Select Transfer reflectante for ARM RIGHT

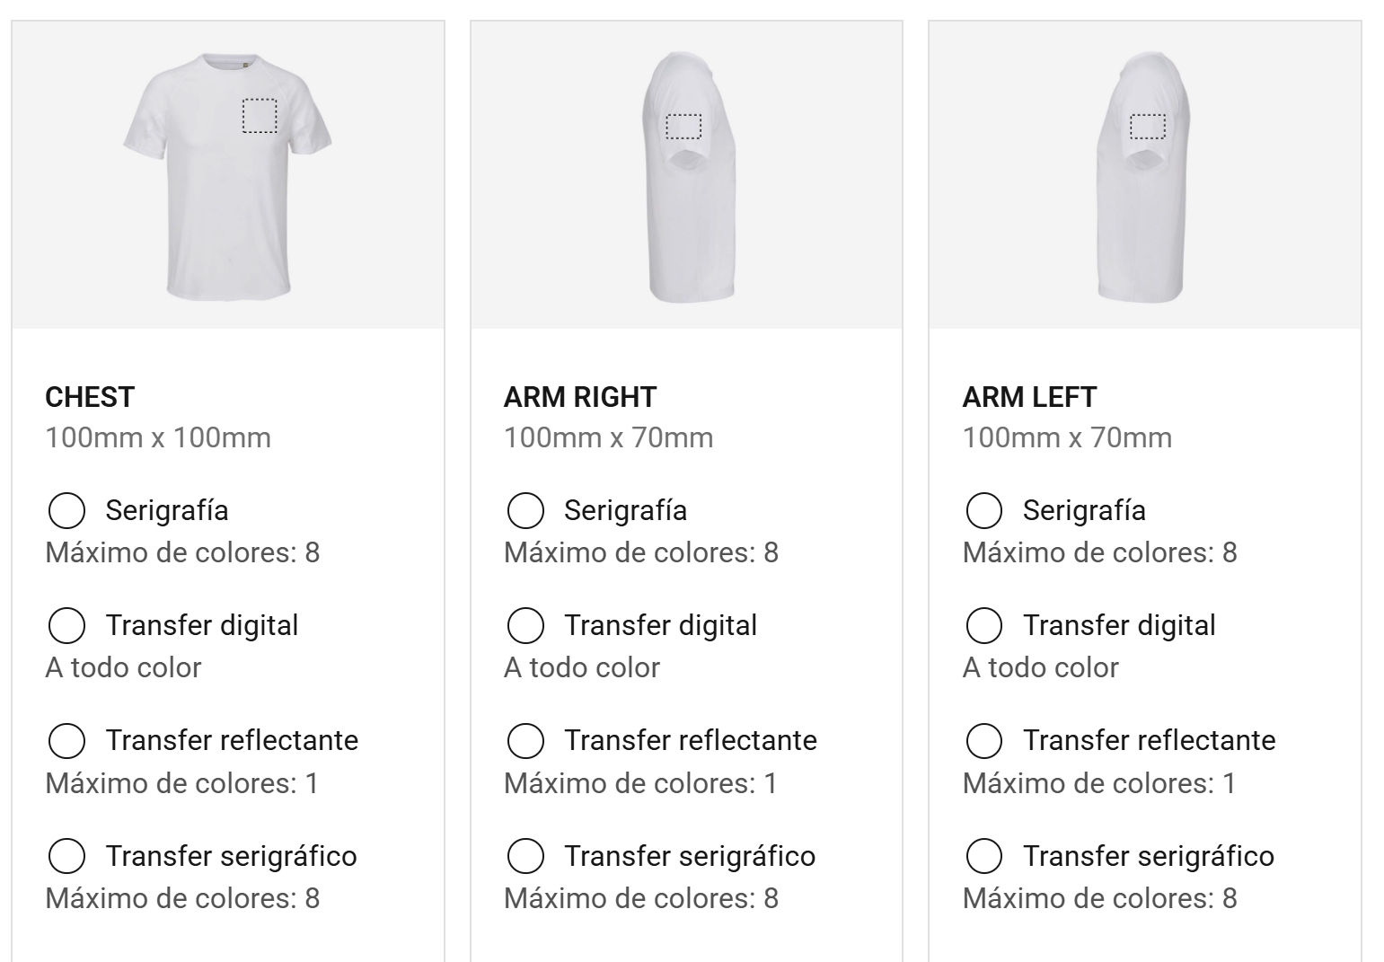[x=525, y=741]
